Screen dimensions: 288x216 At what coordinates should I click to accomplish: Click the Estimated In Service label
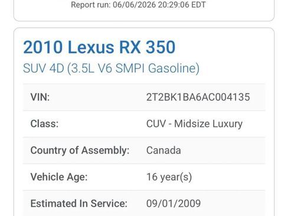coord(79,204)
